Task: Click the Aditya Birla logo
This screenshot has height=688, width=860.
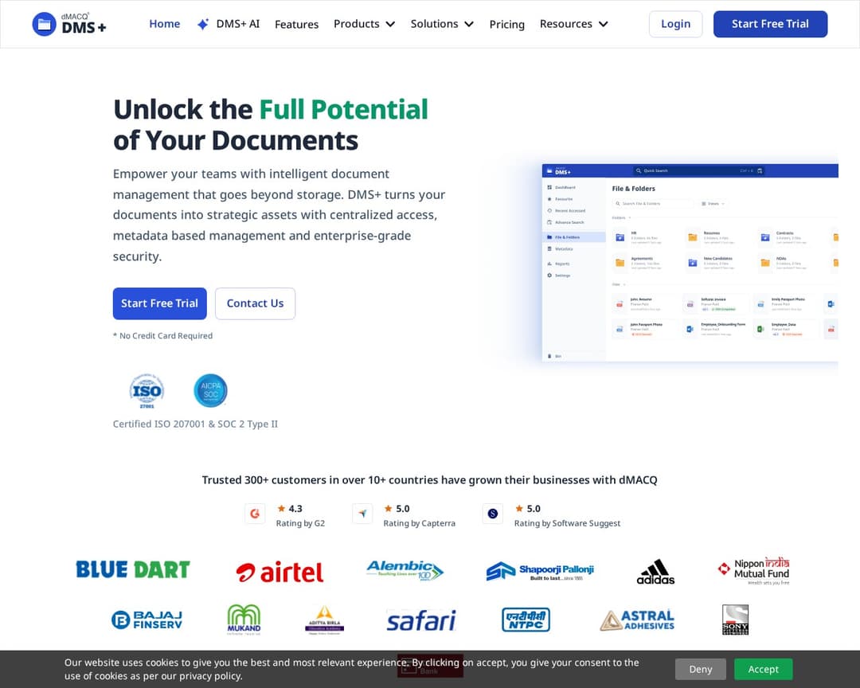Action: coord(325,620)
